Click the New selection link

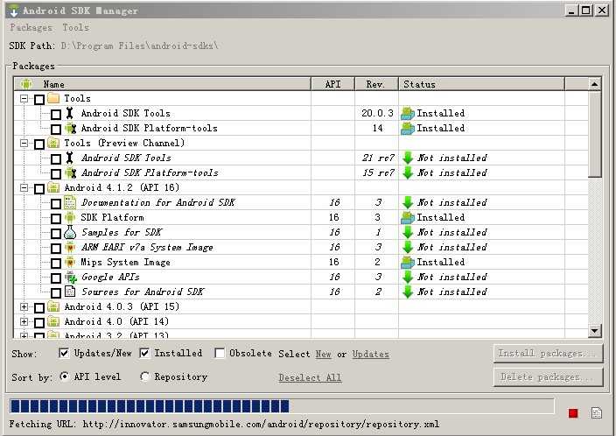coord(324,354)
